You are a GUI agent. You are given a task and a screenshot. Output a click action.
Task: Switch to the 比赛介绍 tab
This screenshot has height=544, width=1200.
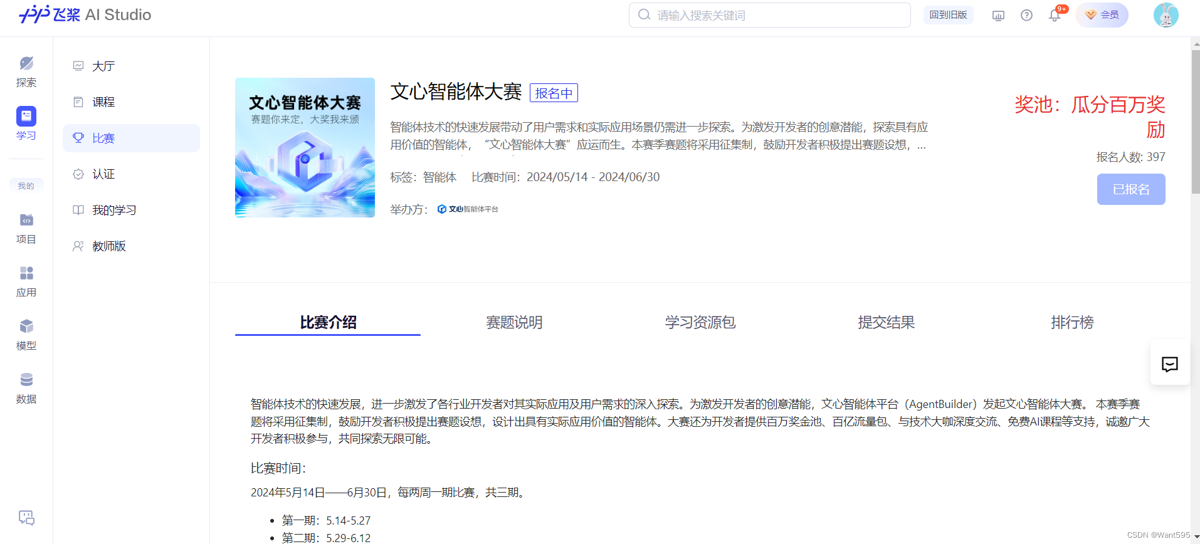[328, 322]
